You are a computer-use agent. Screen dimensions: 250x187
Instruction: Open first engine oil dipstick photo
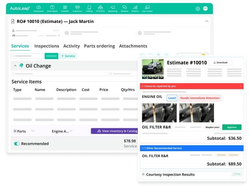click(159, 113)
